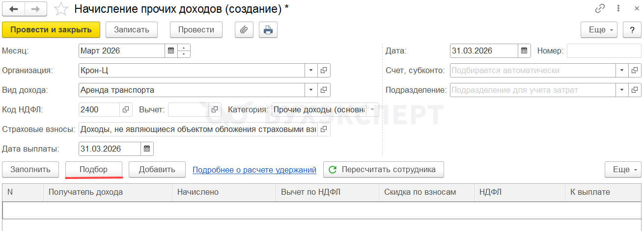Click the copy link icon in header

tap(600, 9)
